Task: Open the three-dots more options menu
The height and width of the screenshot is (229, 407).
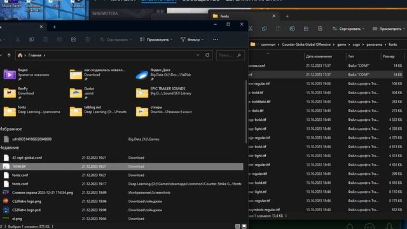Action: (x=216, y=39)
